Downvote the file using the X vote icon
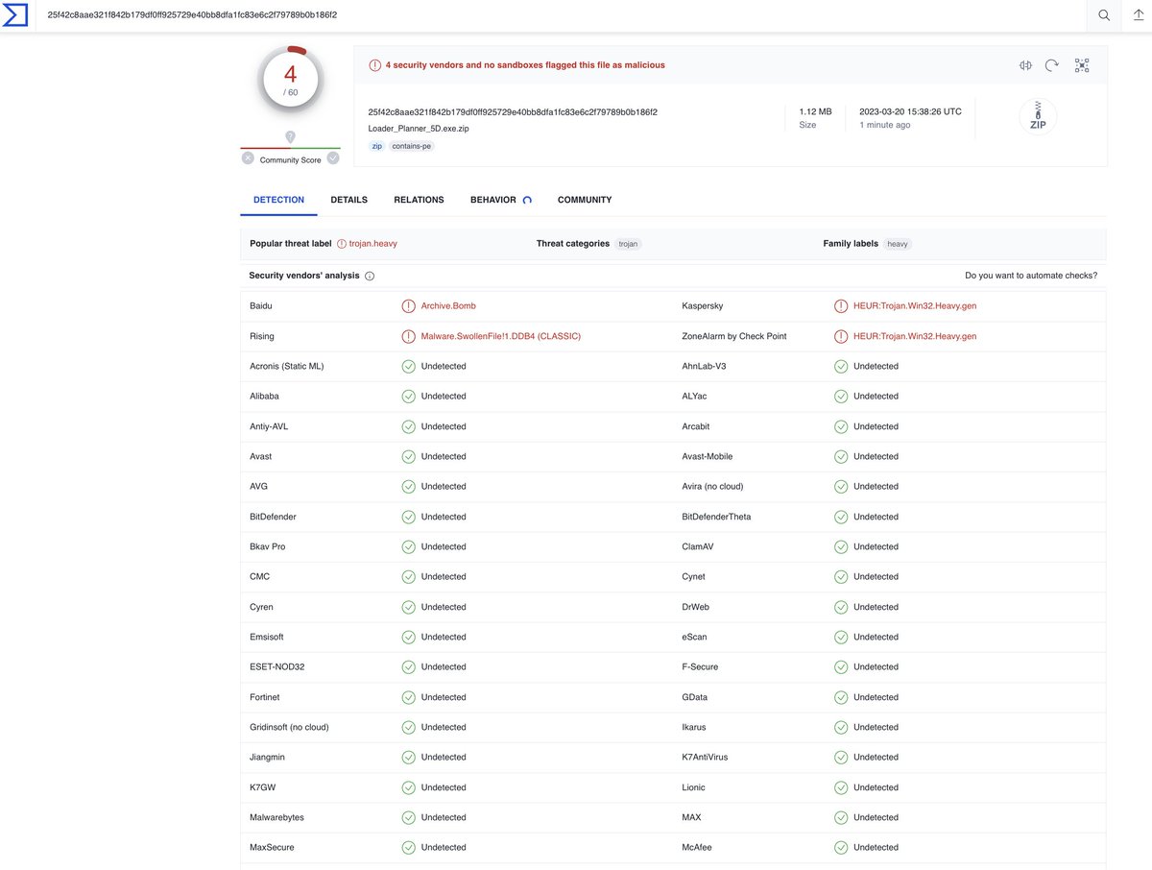Screen dimensions: 1152x870 click(x=248, y=157)
